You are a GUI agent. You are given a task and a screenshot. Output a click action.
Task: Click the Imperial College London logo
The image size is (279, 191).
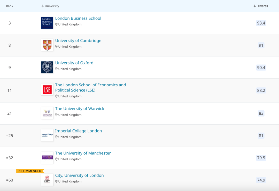47,135
